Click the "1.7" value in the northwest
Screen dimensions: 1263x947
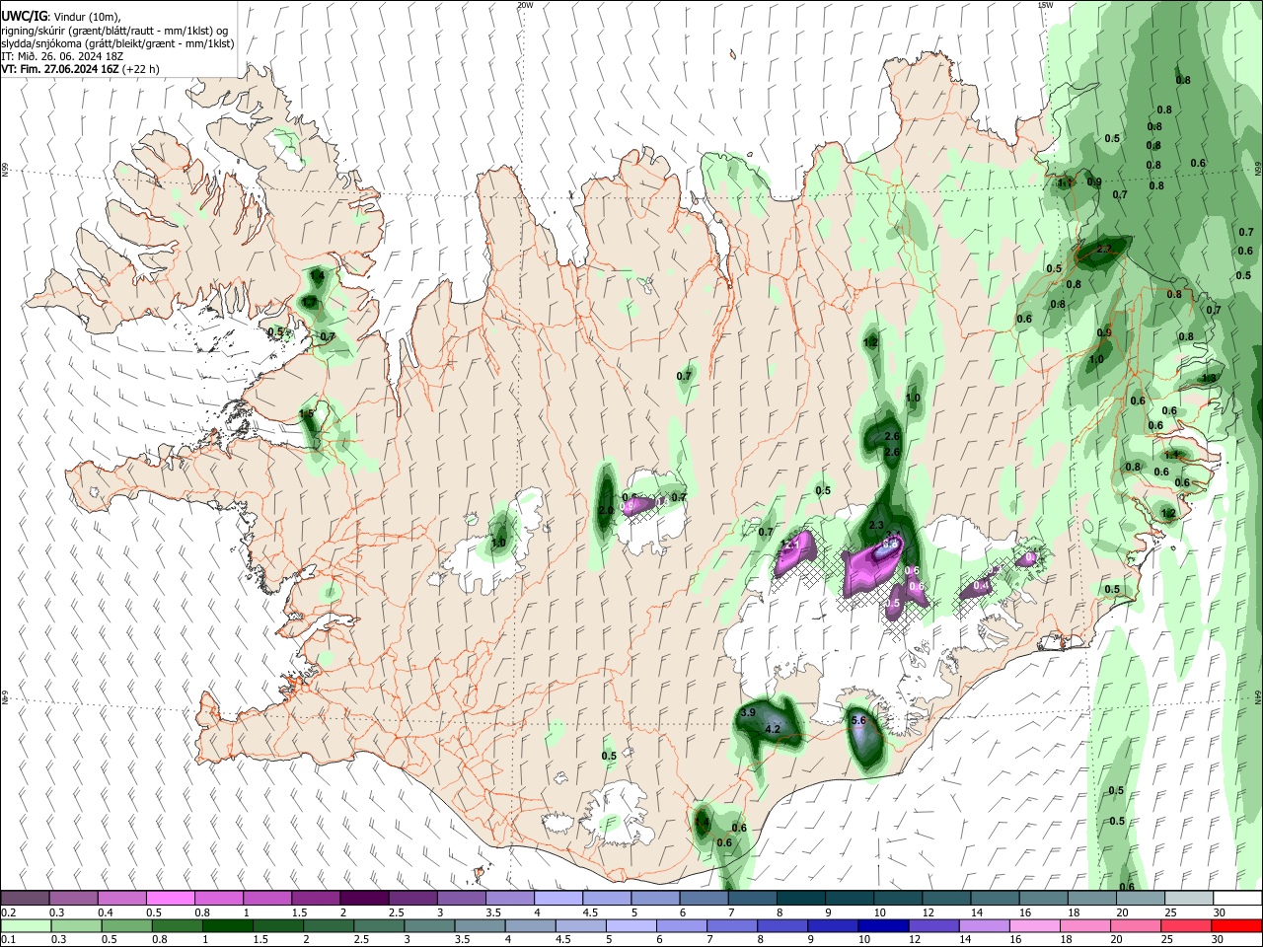tap(309, 302)
